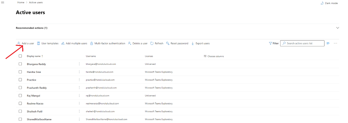348x123 pixels.
Task: Export users with the download icon
Action: tap(193, 43)
